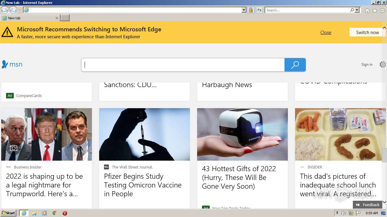Open Favorites star icon
Viewport: 387px width, 217px height.
point(375,11)
